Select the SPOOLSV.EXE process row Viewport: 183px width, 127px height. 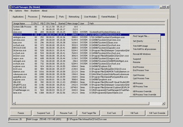click(x=71, y=48)
